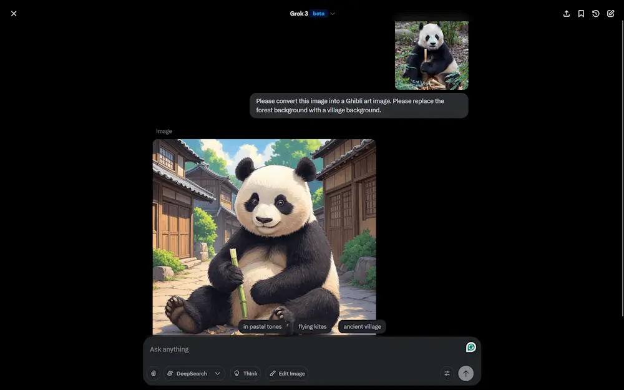
Task: Attach a file with the paperclip icon
Action: pyautogui.click(x=154, y=373)
